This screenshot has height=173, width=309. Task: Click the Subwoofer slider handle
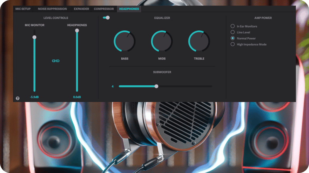tap(156, 86)
